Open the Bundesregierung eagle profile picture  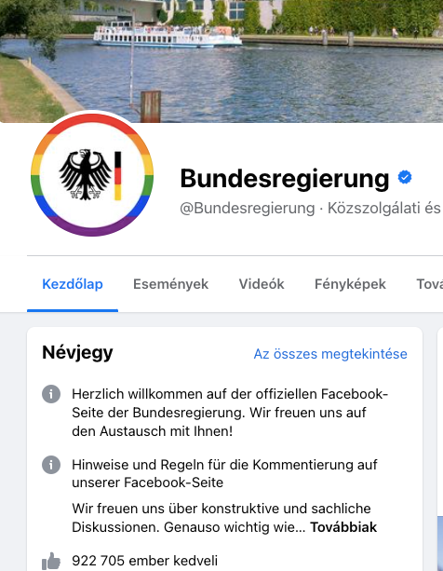coord(92,175)
